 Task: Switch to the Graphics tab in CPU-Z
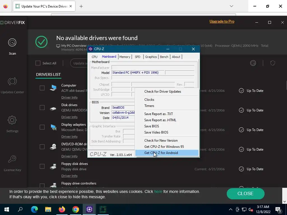tap(151, 57)
